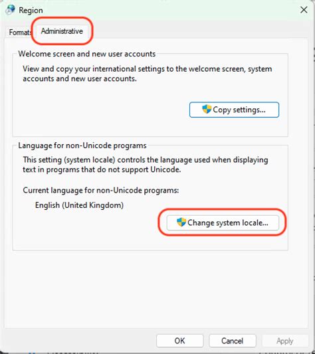The image size is (315, 354).
Task: Click the greyed-out Apply button
Action: pyautogui.click(x=285, y=341)
